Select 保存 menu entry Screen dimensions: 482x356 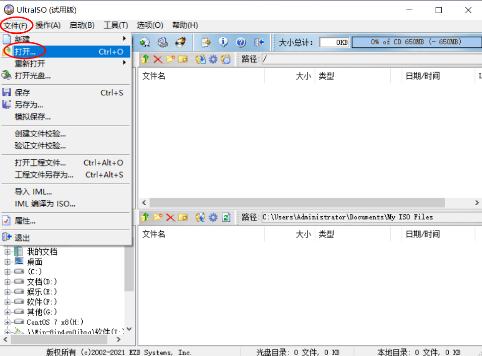(66, 93)
